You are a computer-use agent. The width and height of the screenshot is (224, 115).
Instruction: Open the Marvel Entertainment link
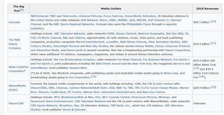coord(90,42)
